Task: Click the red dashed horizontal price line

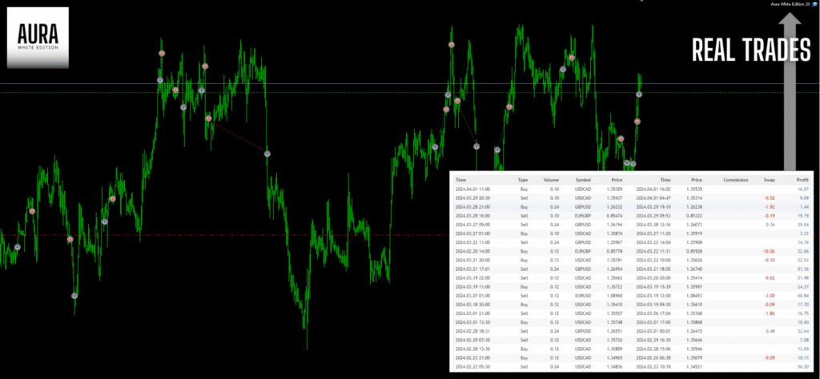Action: [x=240, y=234]
